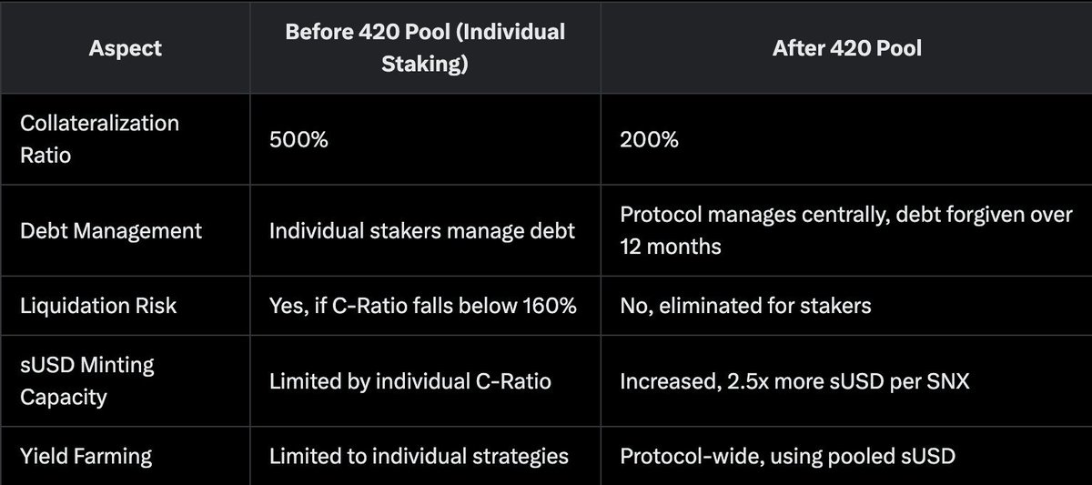Click the 200% cell
This screenshot has width=1092, height=485.
[649, 139]
